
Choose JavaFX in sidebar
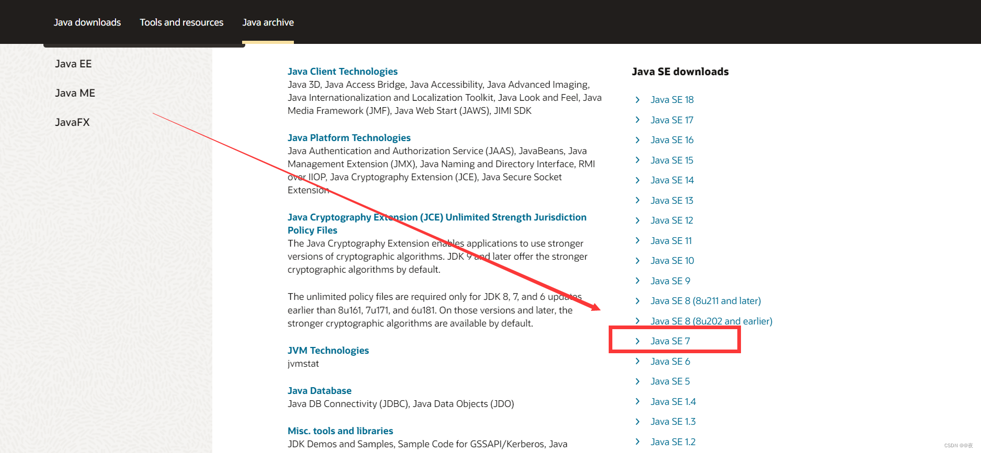(x=72, y=122)
